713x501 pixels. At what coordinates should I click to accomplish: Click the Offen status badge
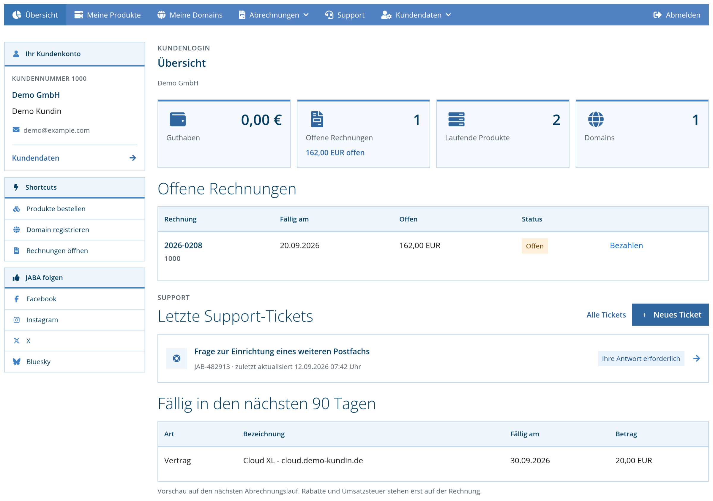(x=535, y=246)
